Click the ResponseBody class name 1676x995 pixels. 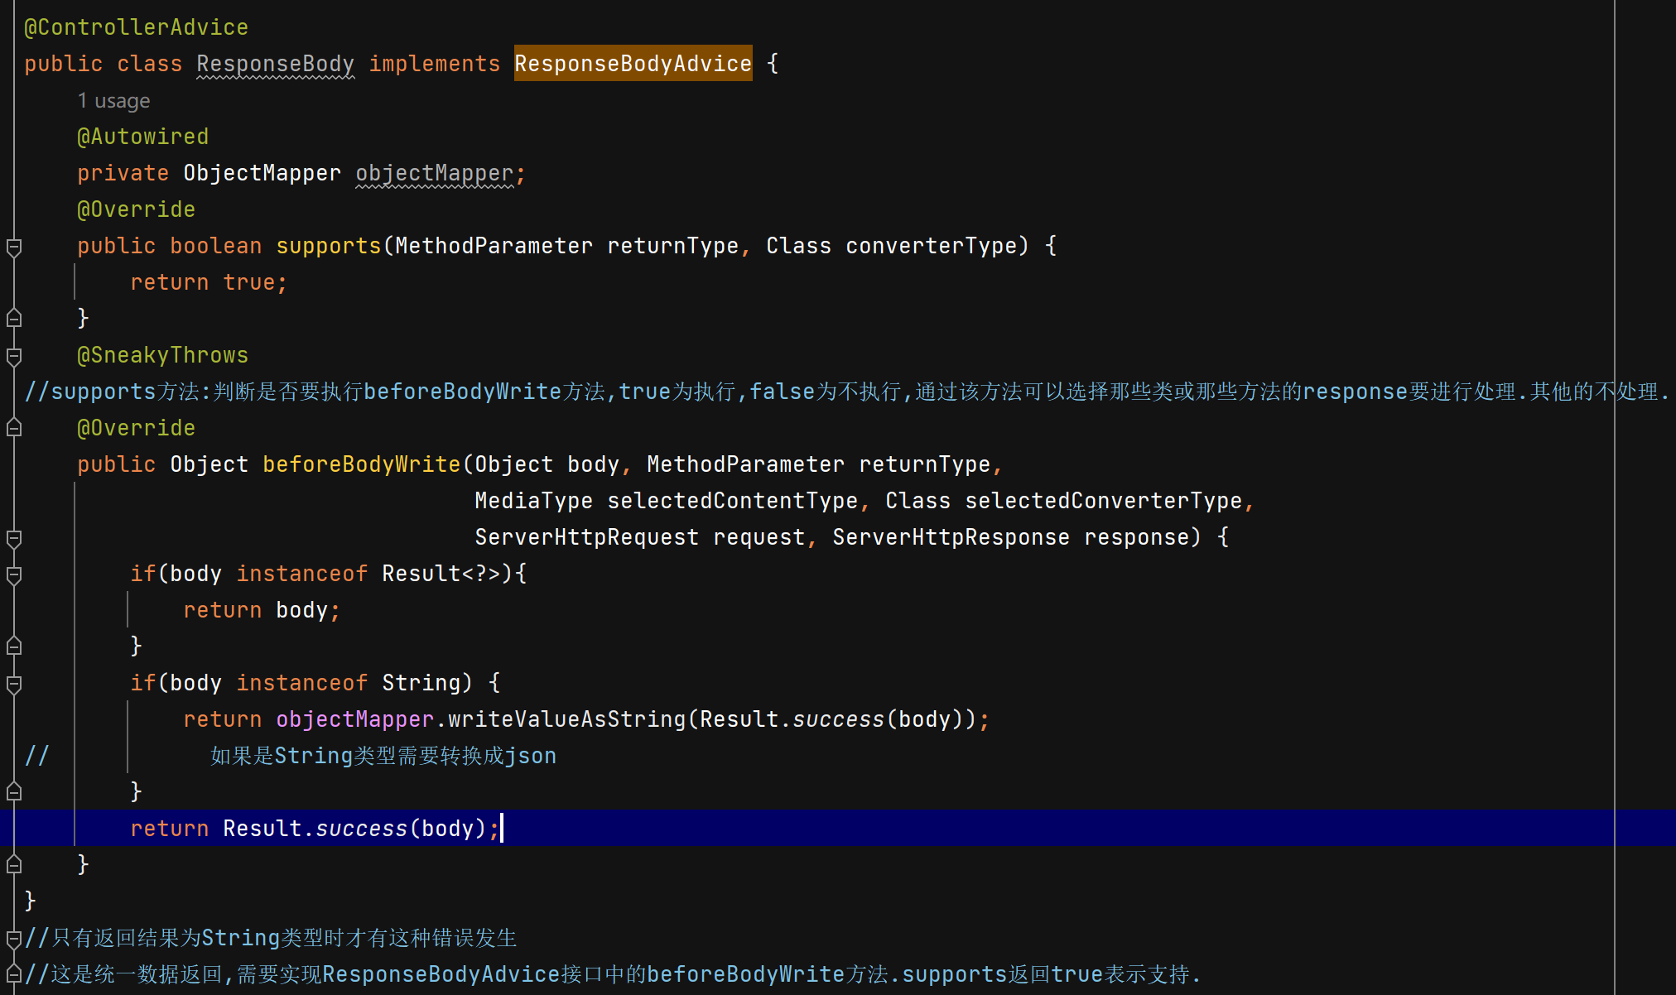pyautogui.click(x=275, y=64)
